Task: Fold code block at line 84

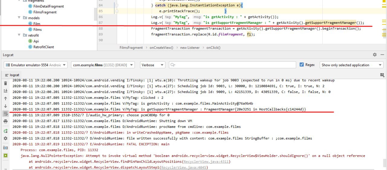Action: (x=117, y=5)
